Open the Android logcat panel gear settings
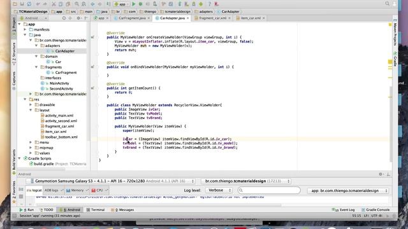The height and width of the screenshot is (229, 408). (381, 174)
